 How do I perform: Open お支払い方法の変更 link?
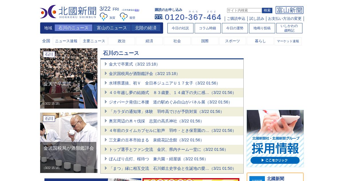[x=285, y=19]
